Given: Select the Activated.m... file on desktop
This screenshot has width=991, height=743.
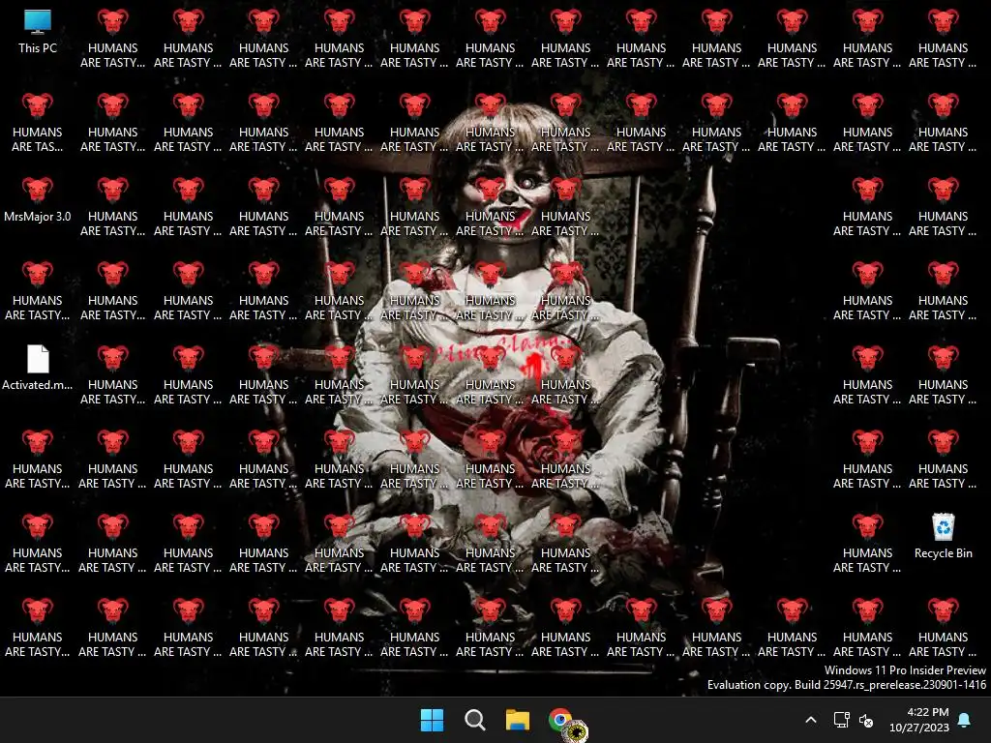Looking at the screenshot, I should (38, 369).
